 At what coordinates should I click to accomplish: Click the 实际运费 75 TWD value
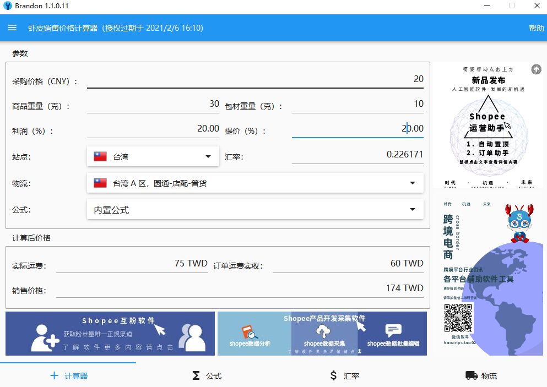[191, 263]
